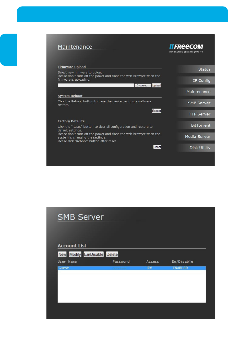Go to IP Config section

(196, 81)
